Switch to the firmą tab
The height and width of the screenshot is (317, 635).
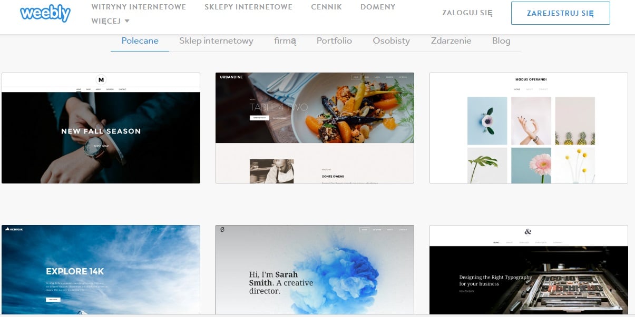coord(285,40)
